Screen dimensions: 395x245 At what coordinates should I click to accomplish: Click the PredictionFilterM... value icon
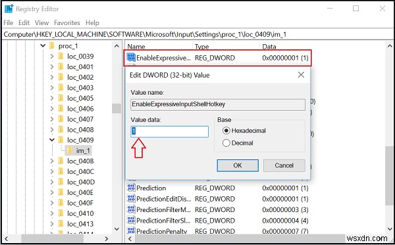coord(131,209)
